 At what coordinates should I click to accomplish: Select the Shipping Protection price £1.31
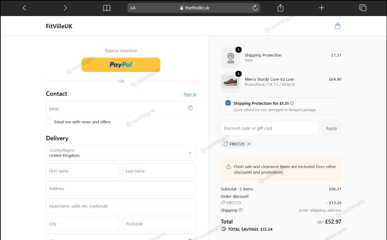point(336,55)
